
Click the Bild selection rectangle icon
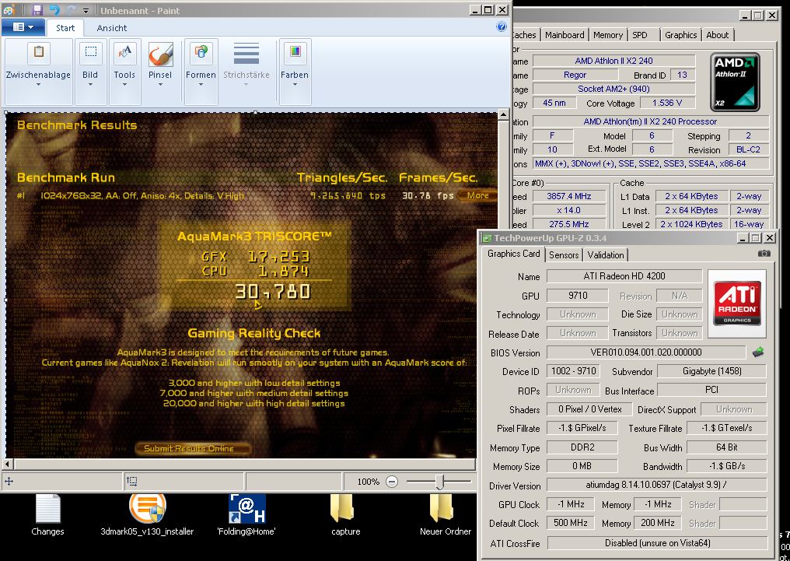click(91, 52)
